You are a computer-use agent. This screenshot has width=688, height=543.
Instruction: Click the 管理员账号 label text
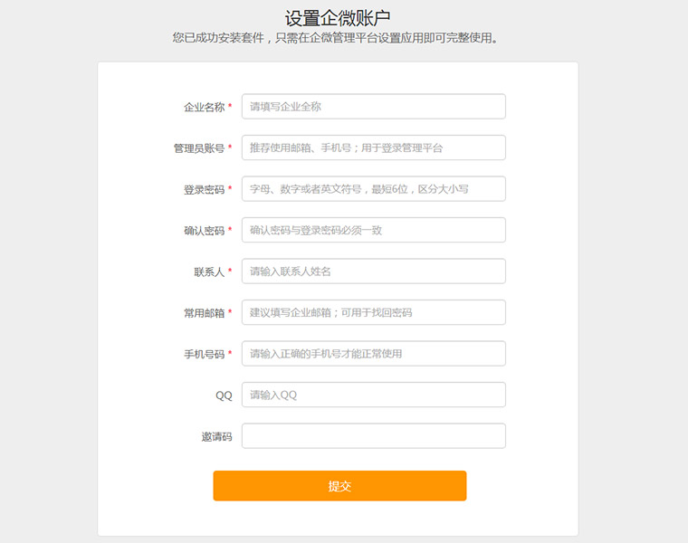pyautogui.click(x=199, y=148)
